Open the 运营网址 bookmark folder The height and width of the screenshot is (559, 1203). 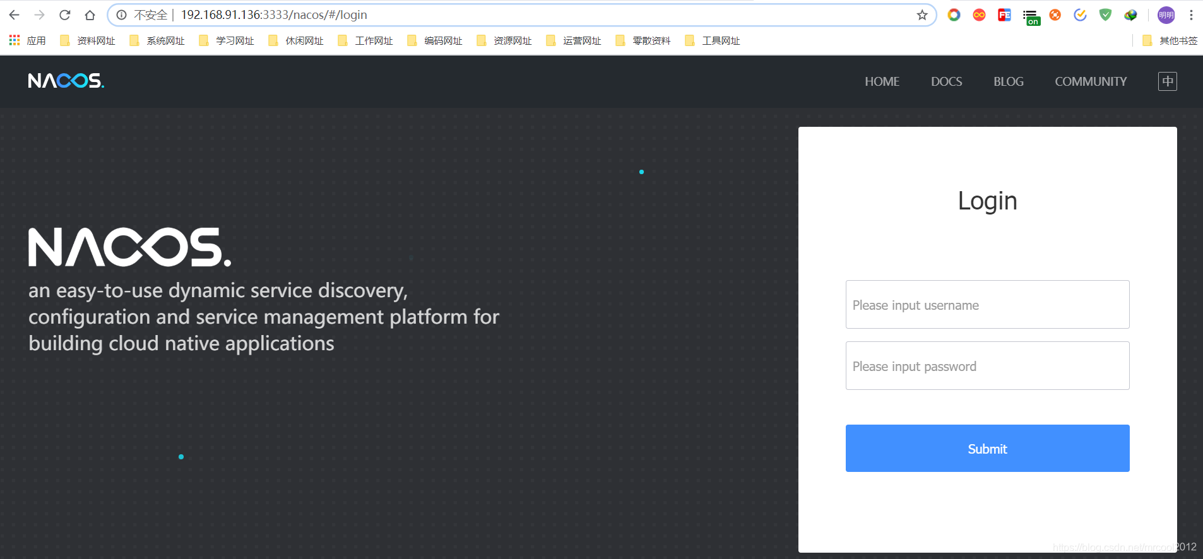click(x=573, y=40)
